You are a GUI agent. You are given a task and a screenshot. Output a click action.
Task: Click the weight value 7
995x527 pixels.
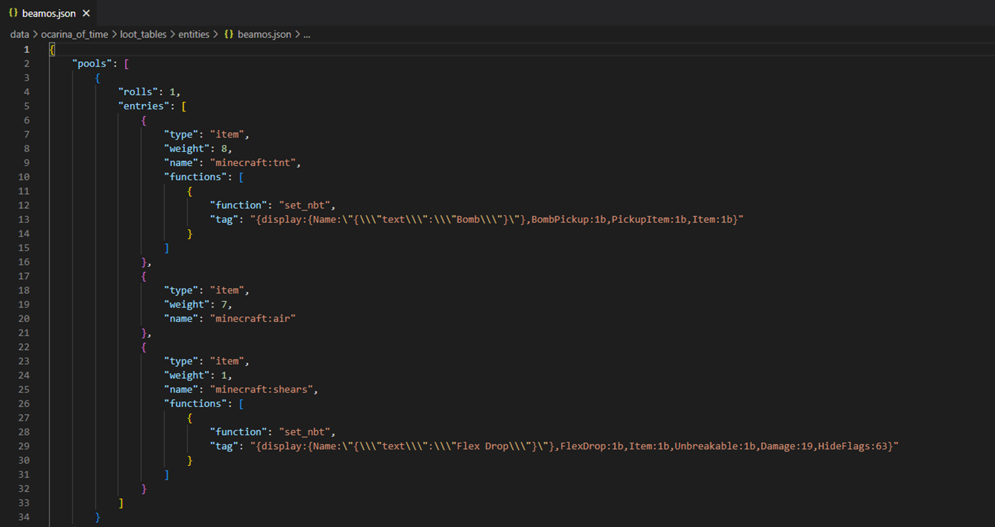(x=224, y=305)
